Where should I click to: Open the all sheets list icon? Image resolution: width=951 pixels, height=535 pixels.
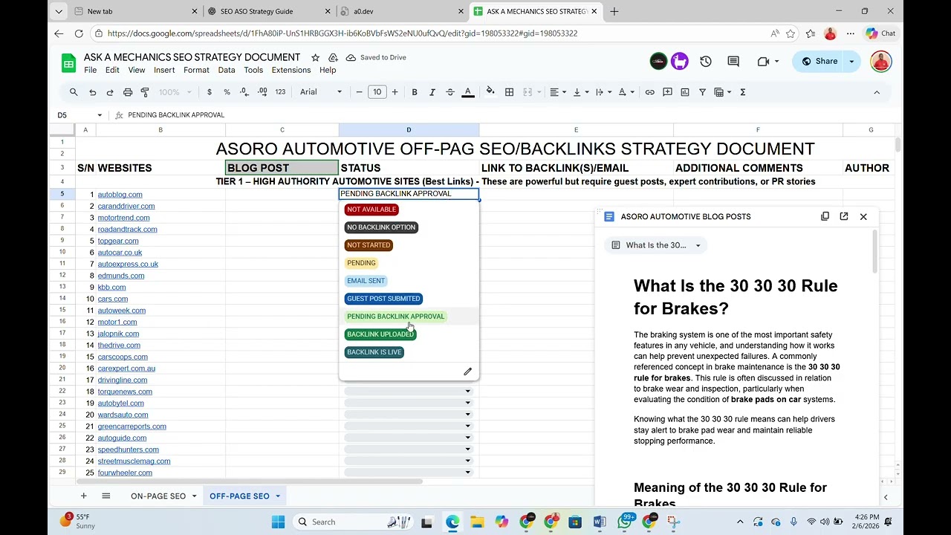pyautogui.click(x=106, y=496)
